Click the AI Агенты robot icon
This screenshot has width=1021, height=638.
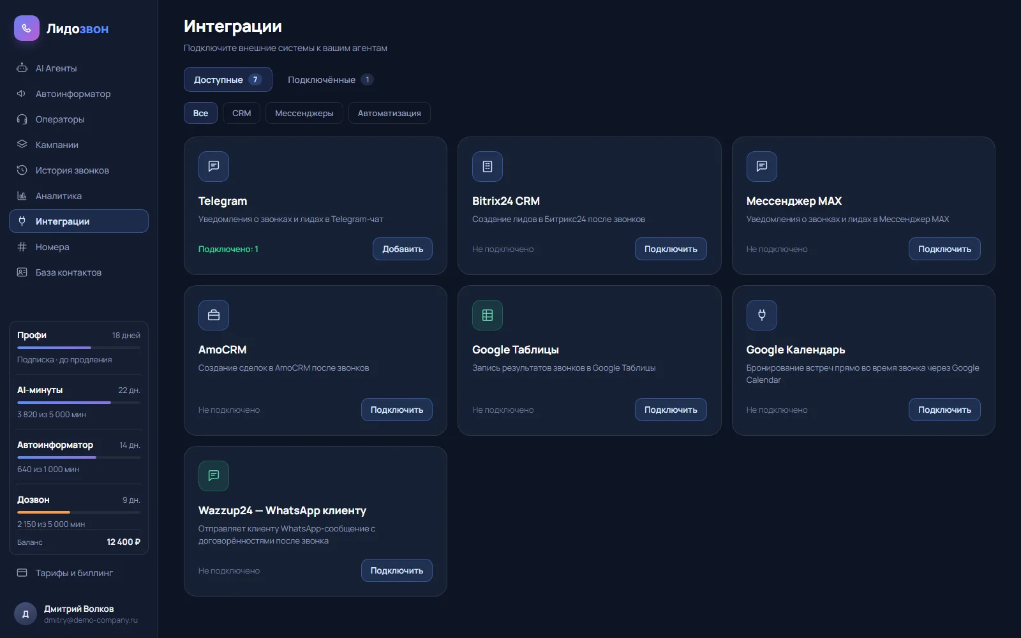pyautogui.click(x=22, y=68)
